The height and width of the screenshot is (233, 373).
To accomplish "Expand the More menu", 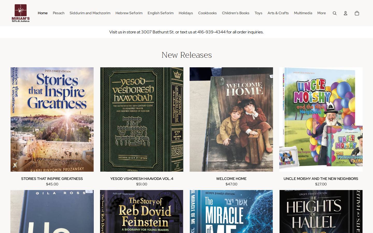I will (x=321, y=13).
